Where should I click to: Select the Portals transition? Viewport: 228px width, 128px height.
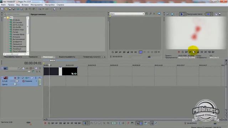point(16,32)
